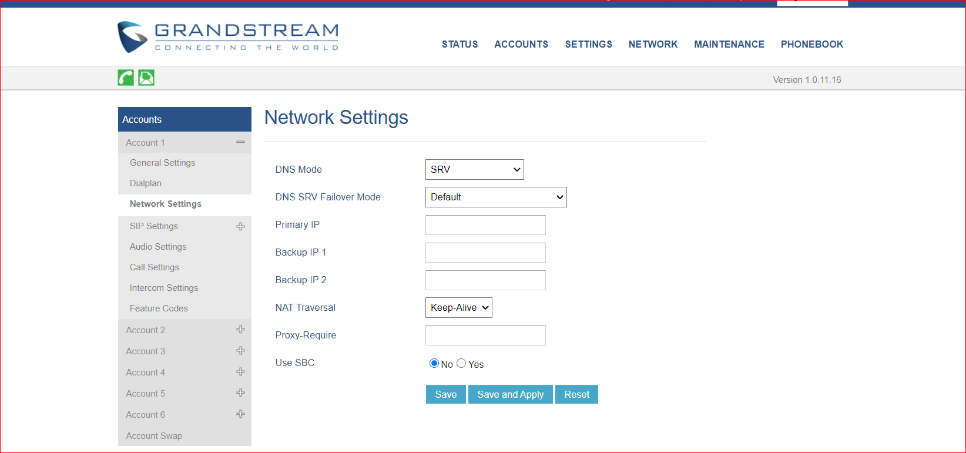The image size is (966, 453).
Task: Open the ACCOUNTS menu
Action: point(521,44)
